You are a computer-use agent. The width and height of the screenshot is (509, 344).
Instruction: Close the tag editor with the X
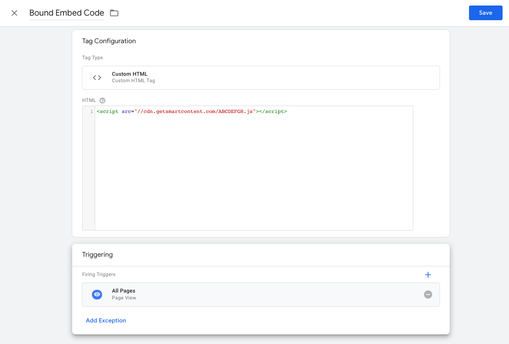(x=14, y=13)
